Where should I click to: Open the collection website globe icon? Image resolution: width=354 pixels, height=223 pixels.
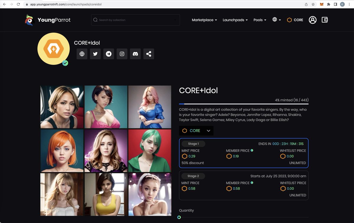[82, 54]
